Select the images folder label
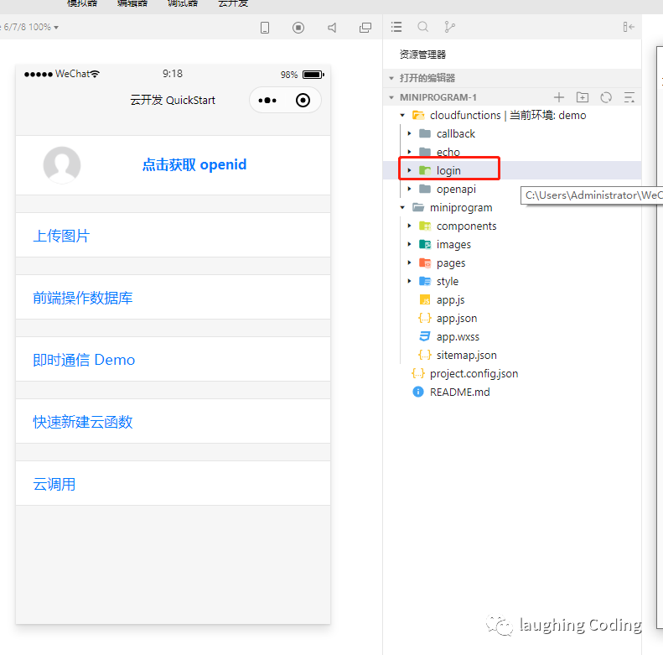The height and width of the screenshot is (655, 663). point(453,245)
